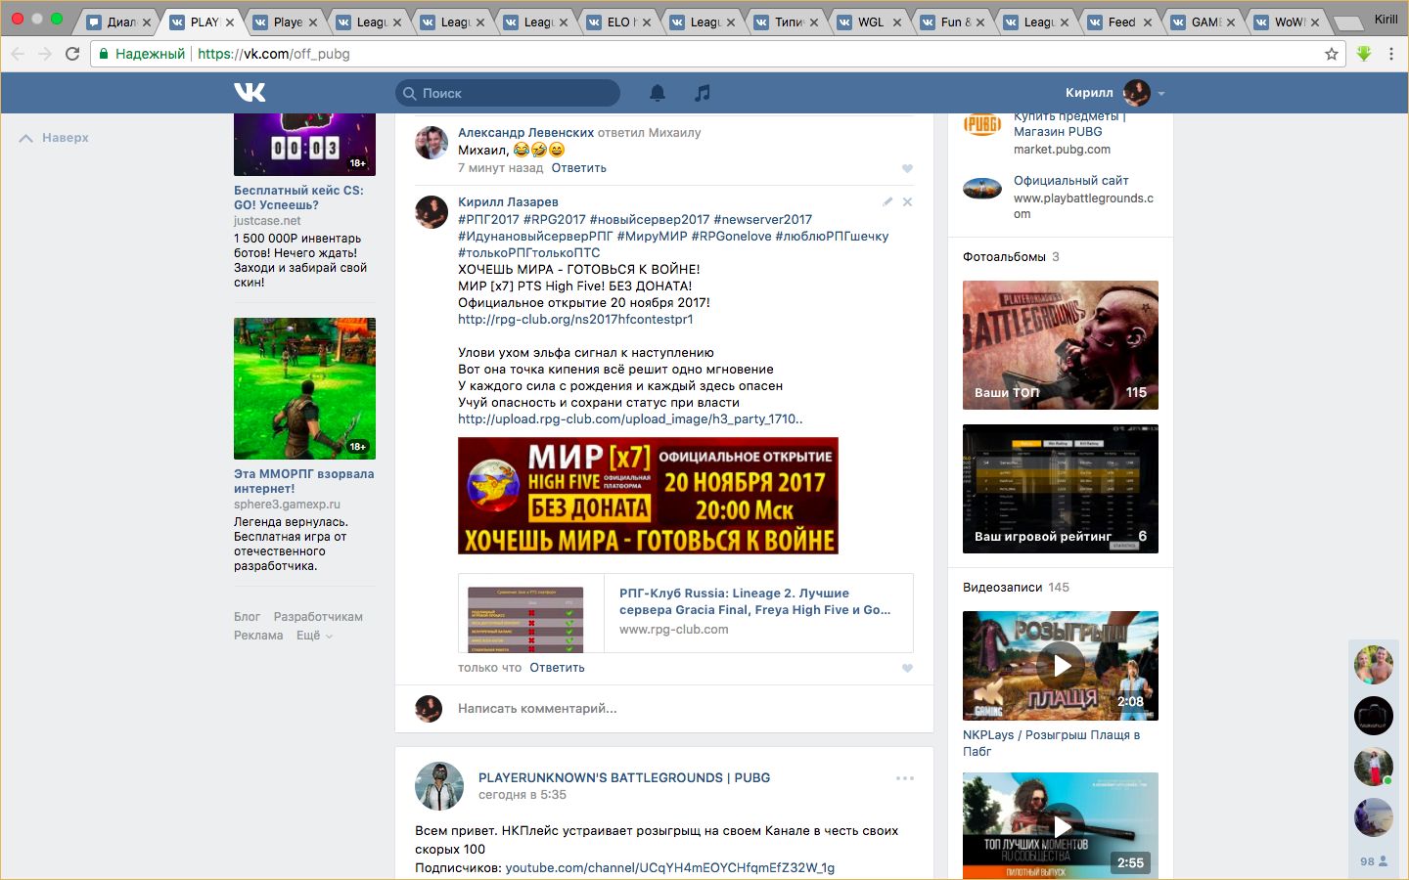The height and width of the screenshot is (880, 1409).
Task: Open the Видеозаписи section header
Action: click(1002, 588)
